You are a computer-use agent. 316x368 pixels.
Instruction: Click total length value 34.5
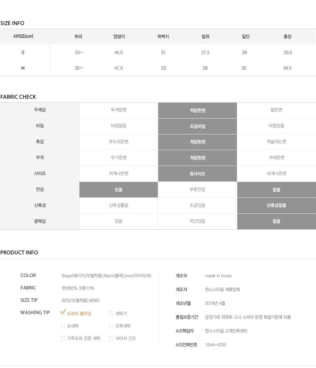(x=287, y=68)
